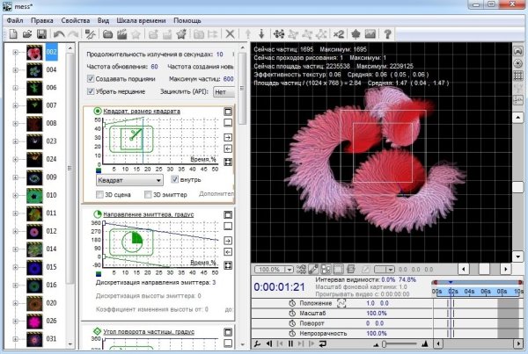This screenshot has height=354, width=528.
Task: Click the Save floppy disk icon
Action: (x=41, y=33)
